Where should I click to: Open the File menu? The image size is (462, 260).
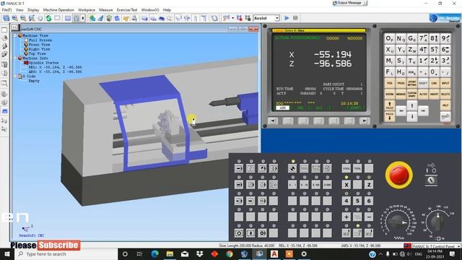point(6,10)
